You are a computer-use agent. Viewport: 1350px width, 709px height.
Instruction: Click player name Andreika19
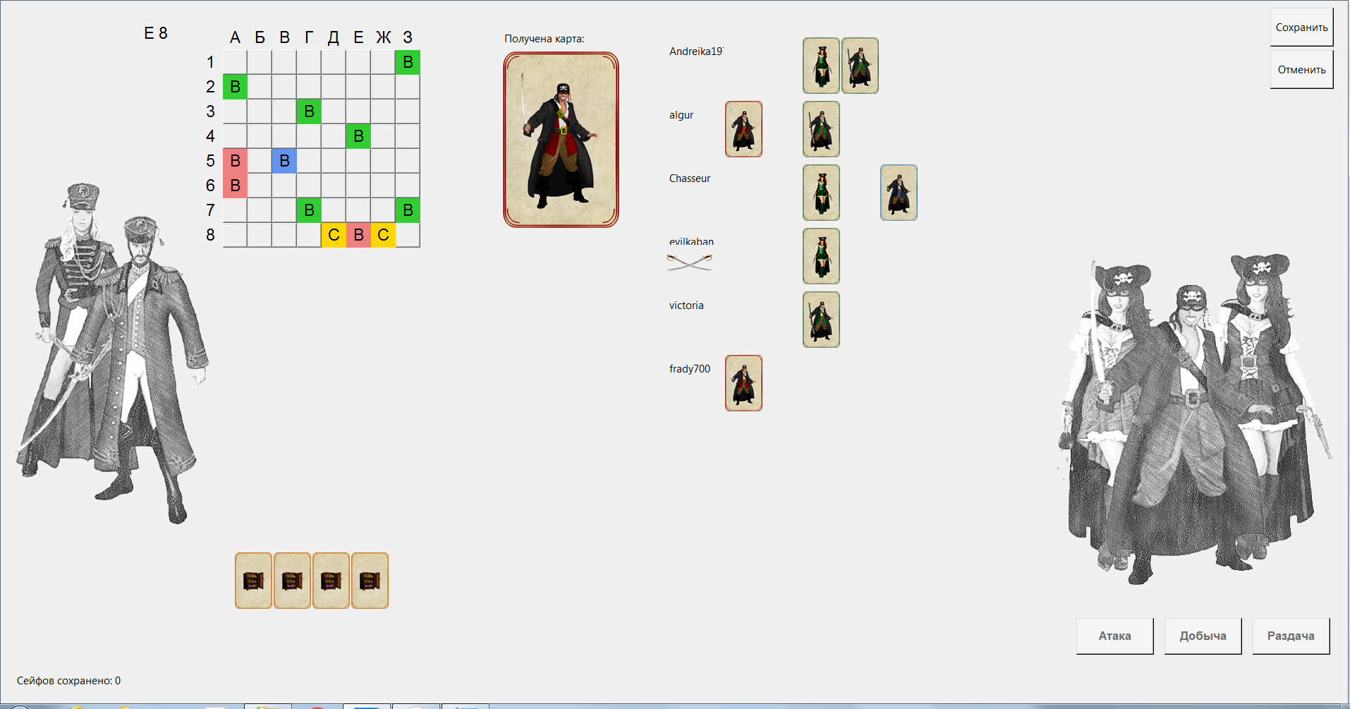696,51
